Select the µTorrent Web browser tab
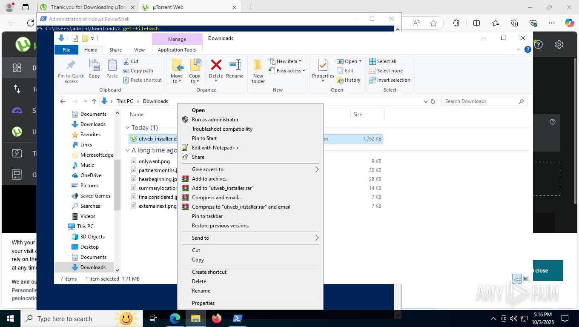The height and width of the screenshot is (327, 579). 190,7
